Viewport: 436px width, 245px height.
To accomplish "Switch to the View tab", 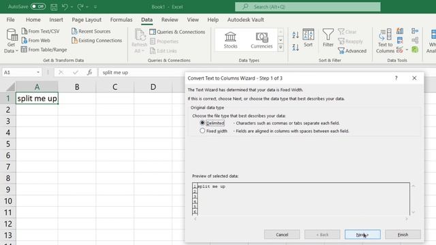I will pos(193,20).
